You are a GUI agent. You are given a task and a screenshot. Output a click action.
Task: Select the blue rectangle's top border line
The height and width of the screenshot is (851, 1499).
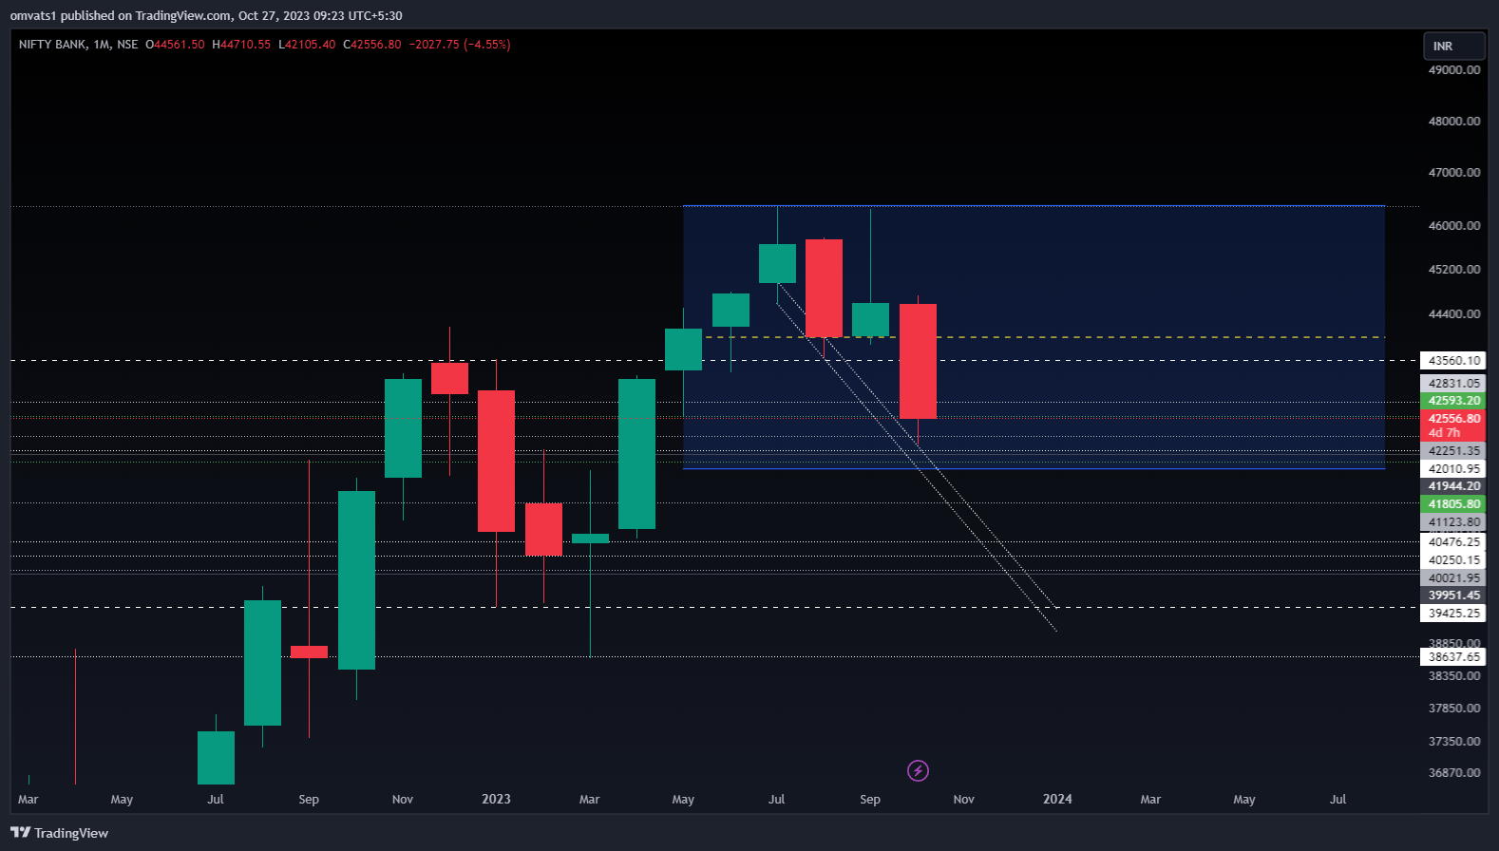pyautogui.click(x=1034, y=205)
